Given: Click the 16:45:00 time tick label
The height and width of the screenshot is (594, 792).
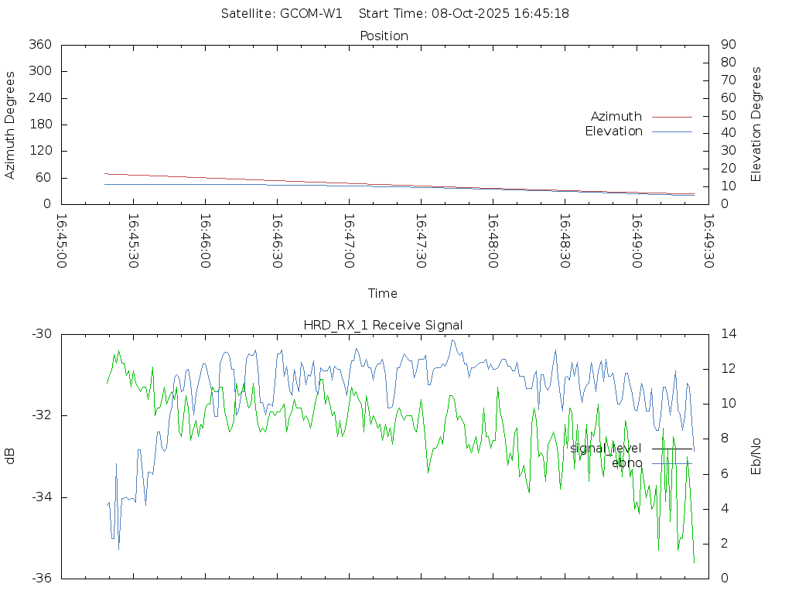Looking at the screenshot, I should click(62, 241).
